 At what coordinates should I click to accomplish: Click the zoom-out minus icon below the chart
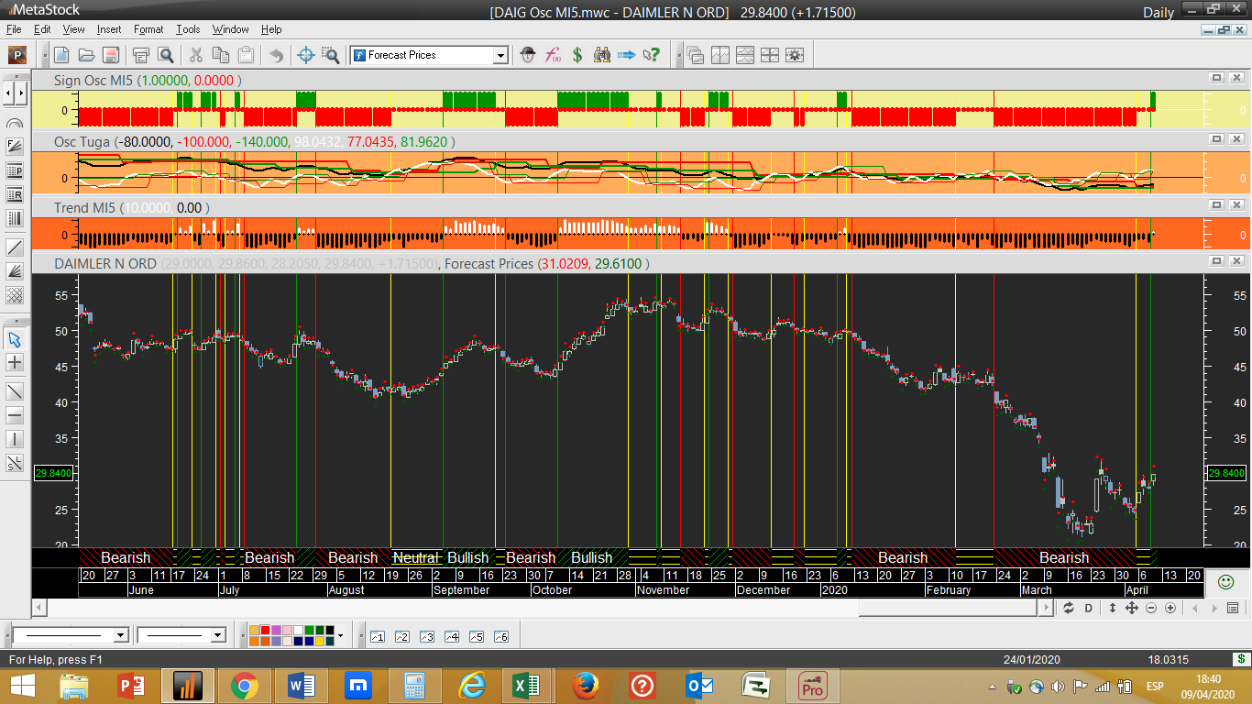1151,608
